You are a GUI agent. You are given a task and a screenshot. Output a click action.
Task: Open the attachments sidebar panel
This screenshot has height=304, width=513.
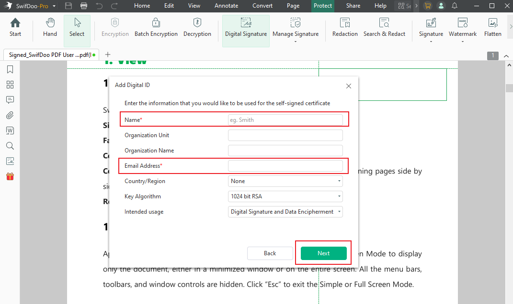tap(10, 115)
